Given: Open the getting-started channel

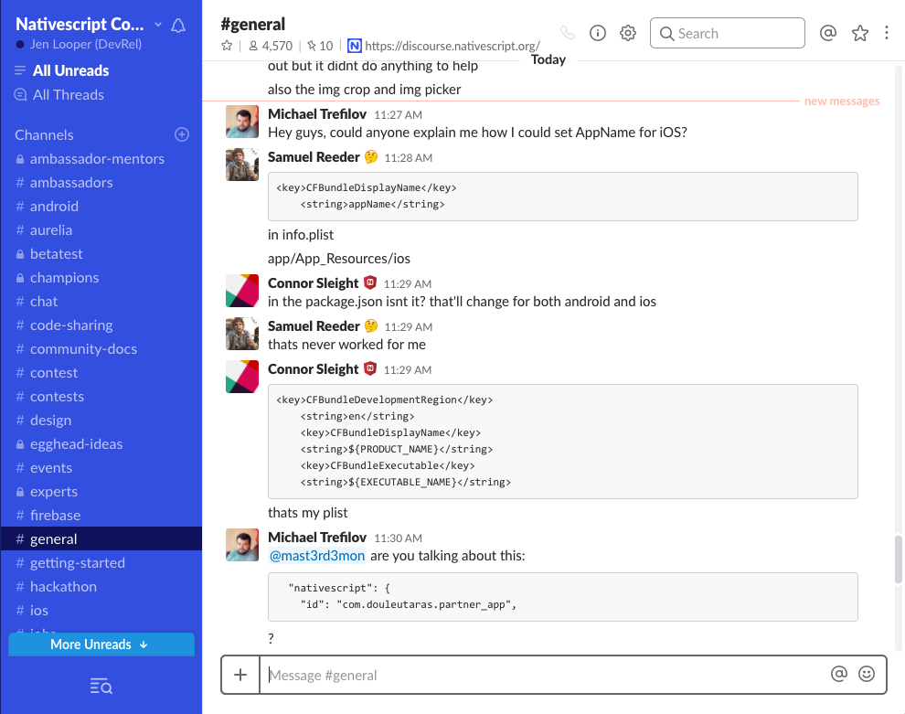Looking at the screenshot, I should tap(78, 563).
